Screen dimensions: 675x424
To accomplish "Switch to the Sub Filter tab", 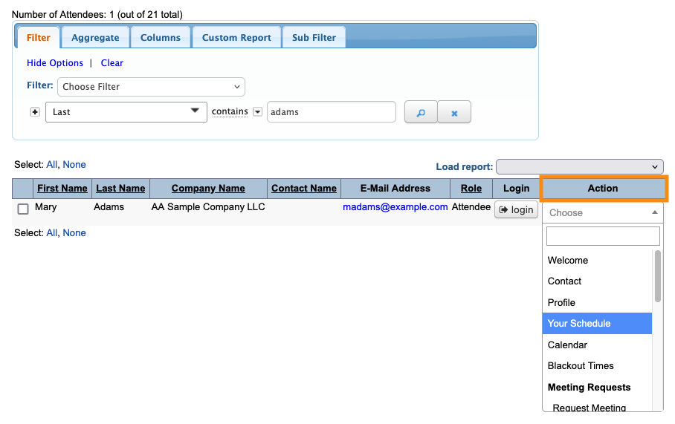I will tap(314, 37).
